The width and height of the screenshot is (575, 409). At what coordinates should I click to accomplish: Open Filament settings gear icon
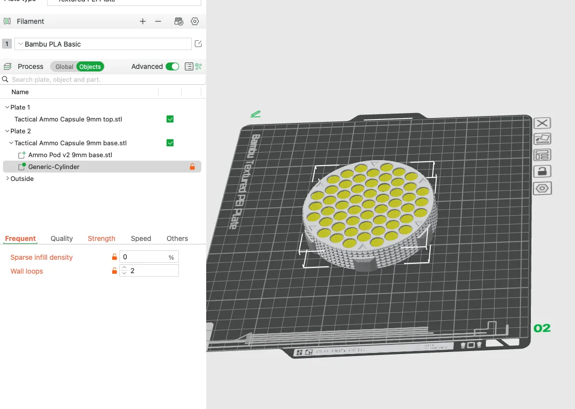(x=195, y=21)
